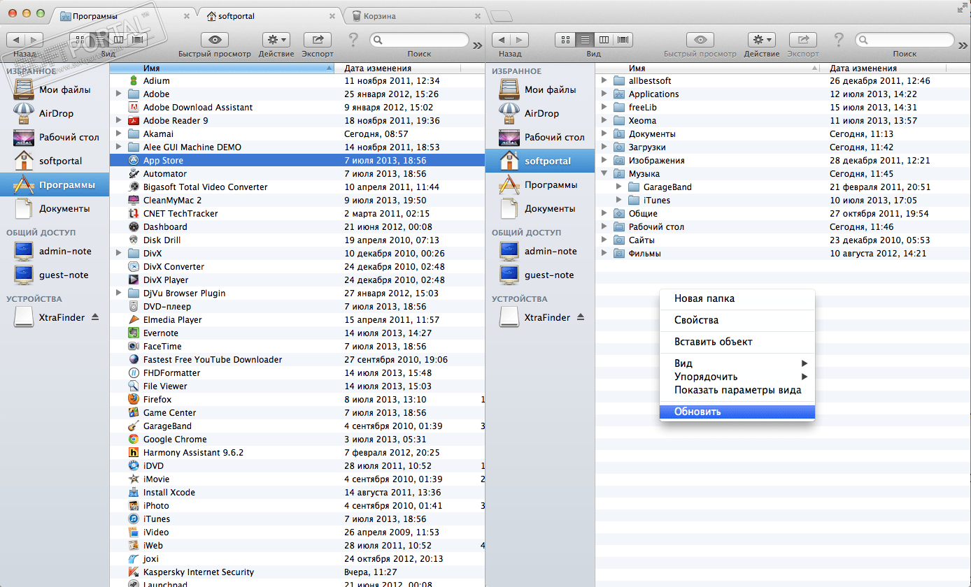This screenshot has width=971, height=587.
Task: Select the iPhoto app icon
Action: tap(134, 506)
